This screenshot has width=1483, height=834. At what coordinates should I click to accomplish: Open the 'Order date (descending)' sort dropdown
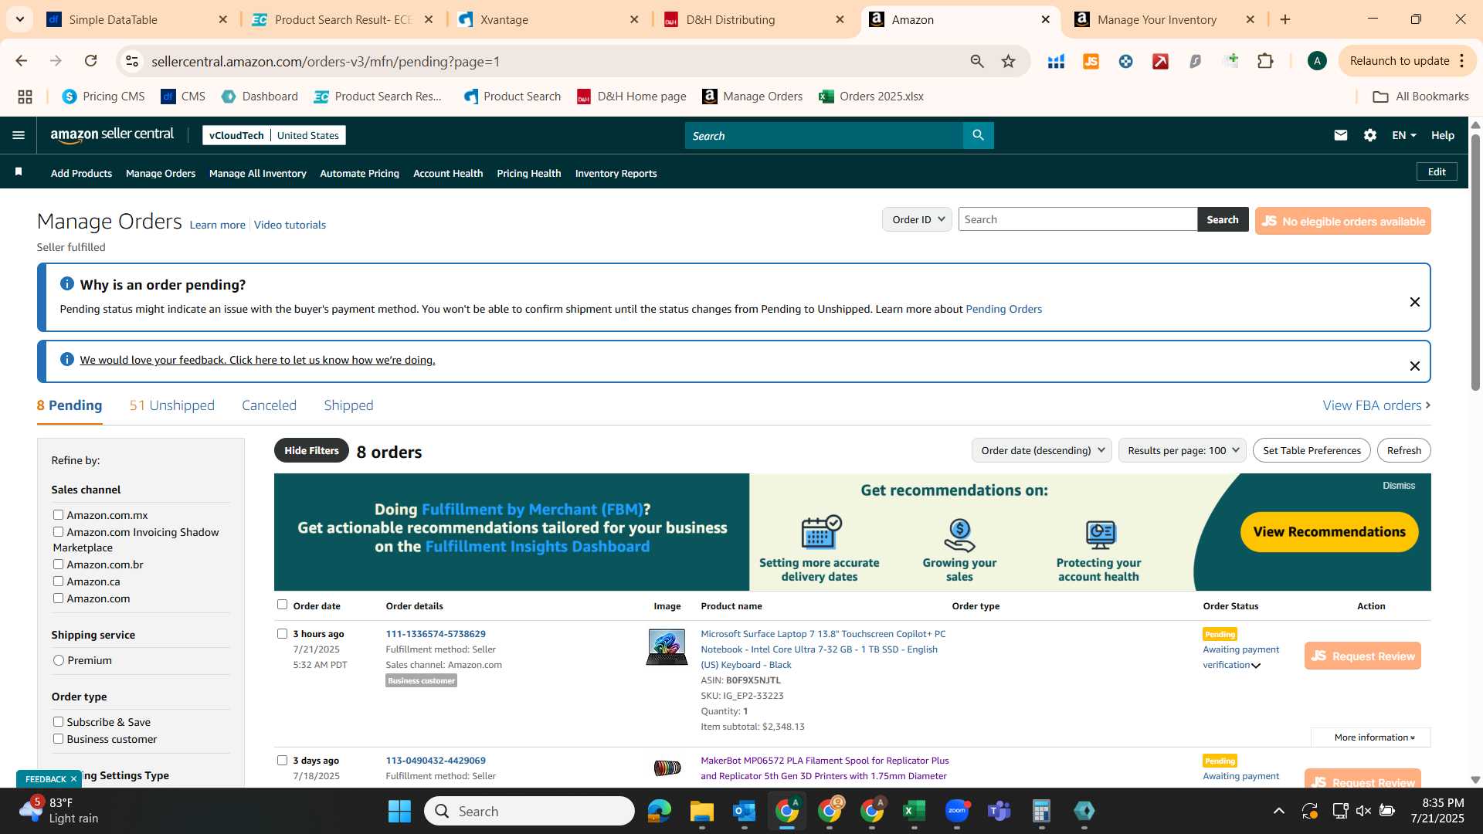click(x=1041, y=450)
